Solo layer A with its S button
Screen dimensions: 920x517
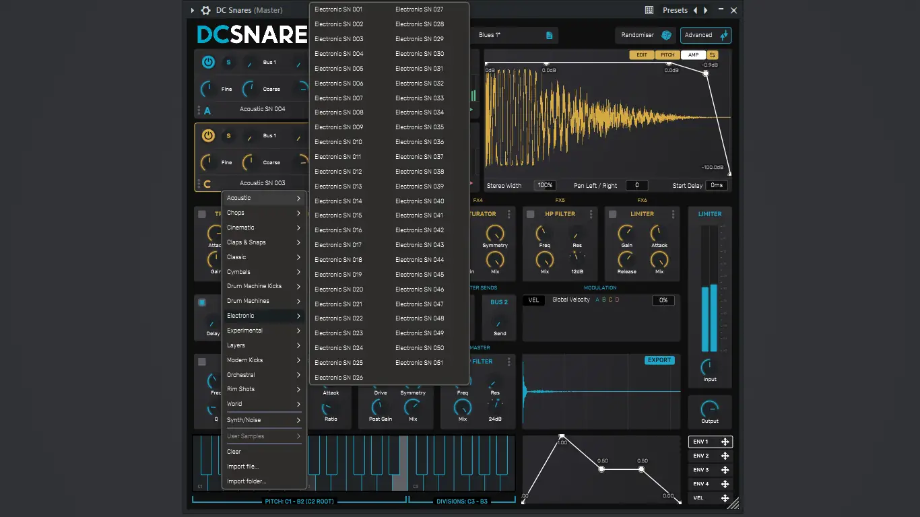point(228,62)
